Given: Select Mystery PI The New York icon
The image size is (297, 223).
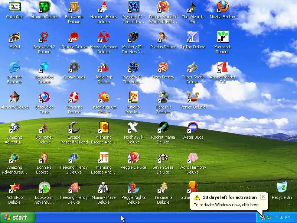Looking at the screenshot, I should click(133, 37).
